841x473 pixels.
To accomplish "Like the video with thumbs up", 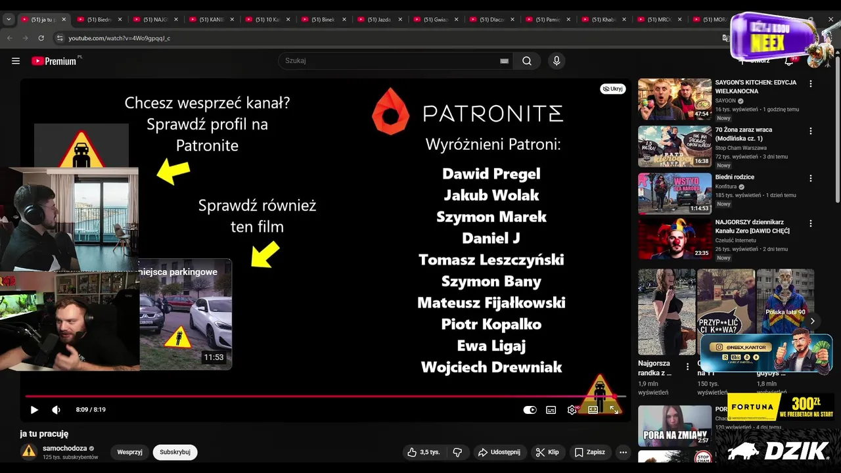I will coord(423,452).
